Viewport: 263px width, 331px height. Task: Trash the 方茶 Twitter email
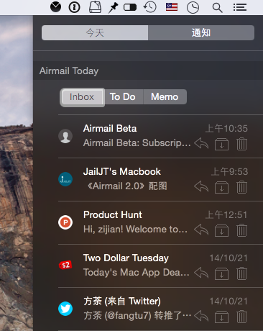pyautogui.click(x=241, y=317)
